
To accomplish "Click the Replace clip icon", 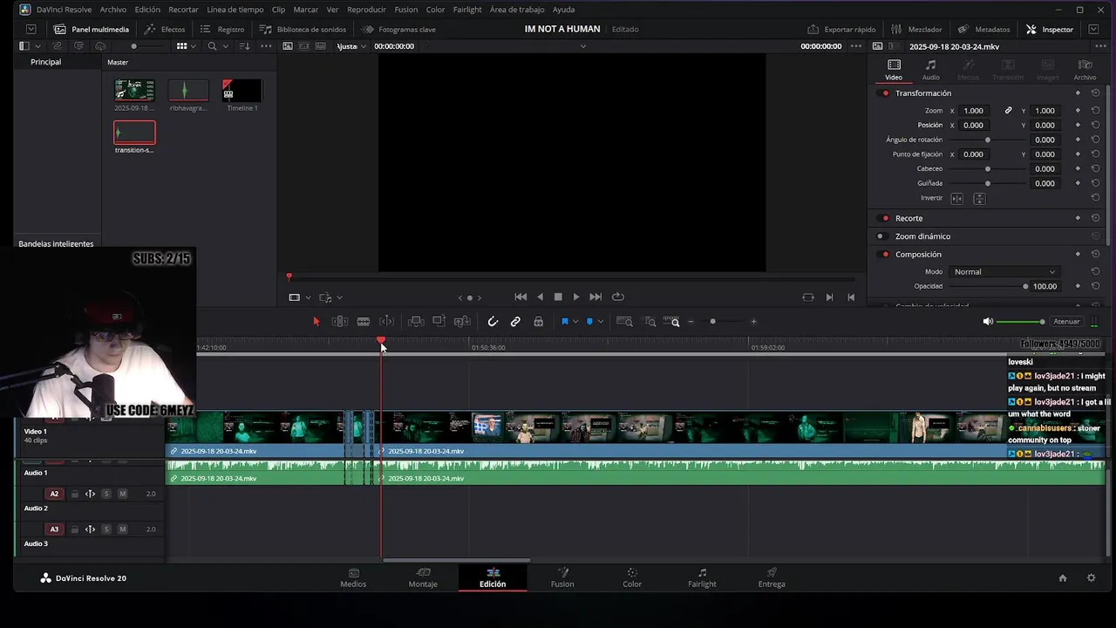I will click(462, 322).
